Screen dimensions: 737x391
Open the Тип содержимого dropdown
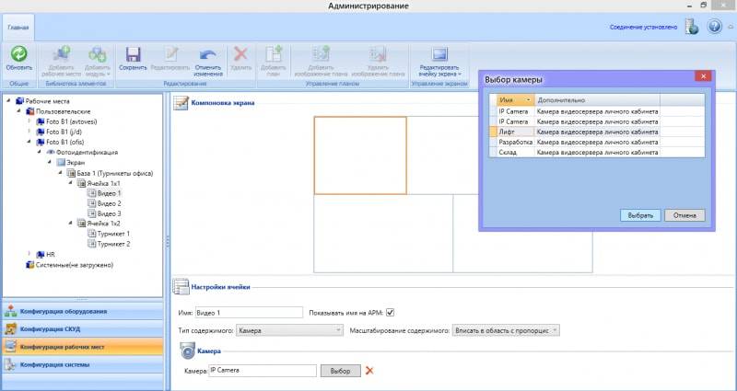click(288, 329)
